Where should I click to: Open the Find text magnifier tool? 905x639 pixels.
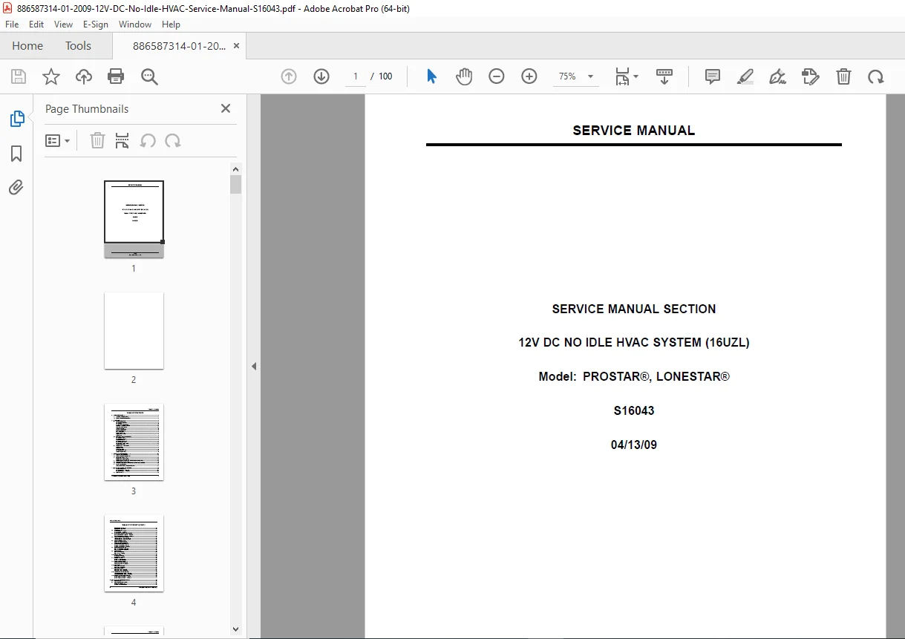click(150, 76)
